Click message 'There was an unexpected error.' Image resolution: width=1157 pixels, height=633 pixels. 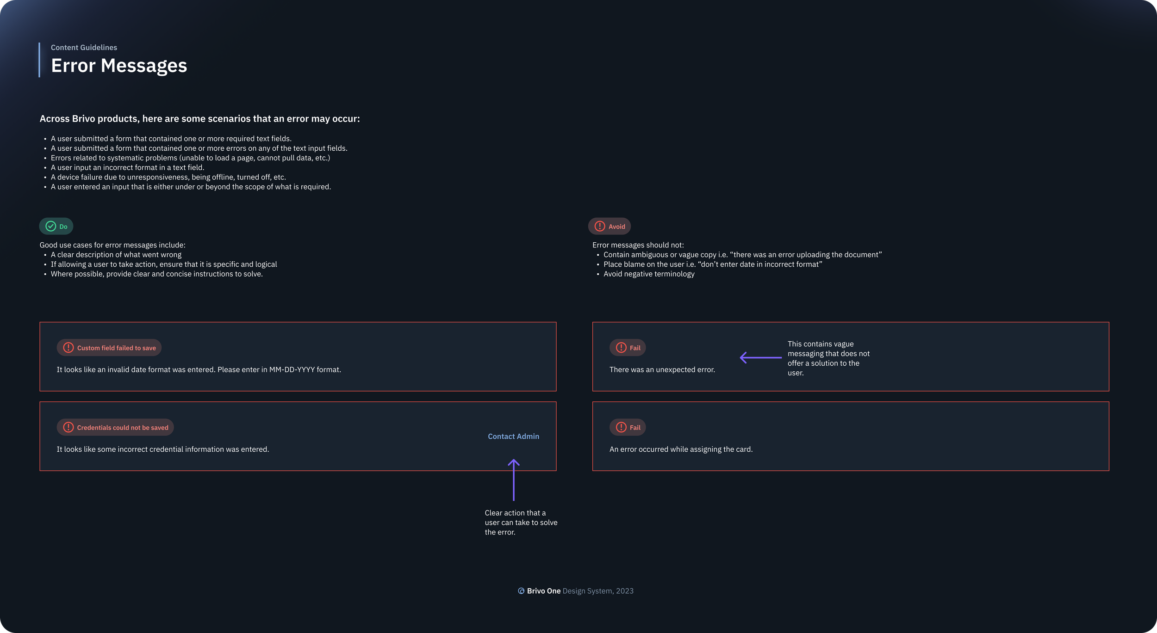(662, 369)
